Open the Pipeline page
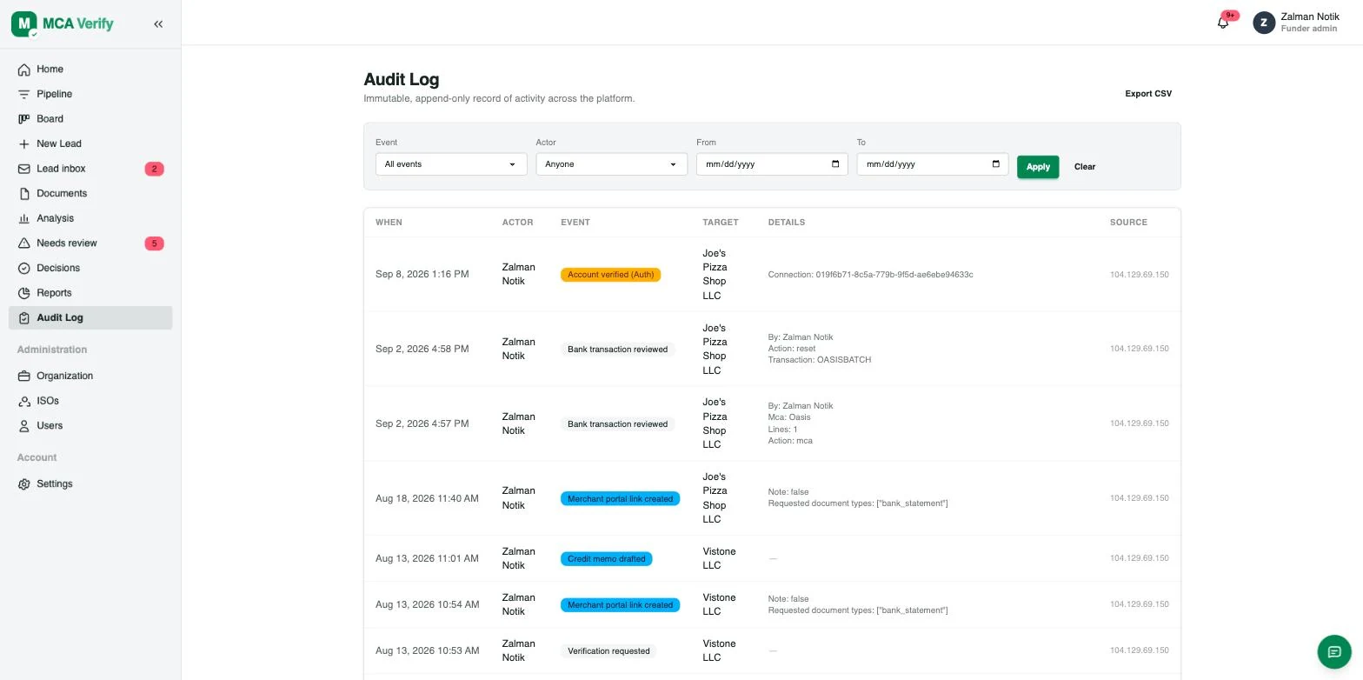The width and height of the screenshot is (1363, 680). coord(90,94)
